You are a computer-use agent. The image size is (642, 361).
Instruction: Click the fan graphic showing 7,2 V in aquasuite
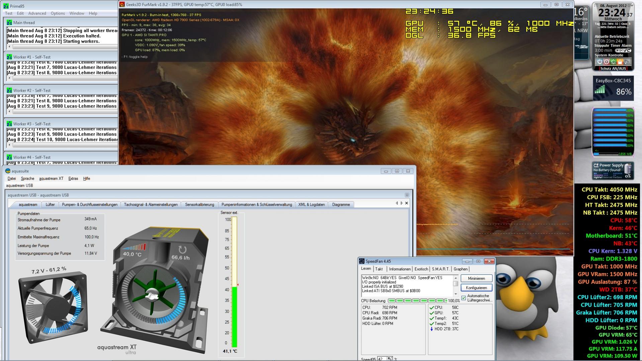(x=54, y=308)
